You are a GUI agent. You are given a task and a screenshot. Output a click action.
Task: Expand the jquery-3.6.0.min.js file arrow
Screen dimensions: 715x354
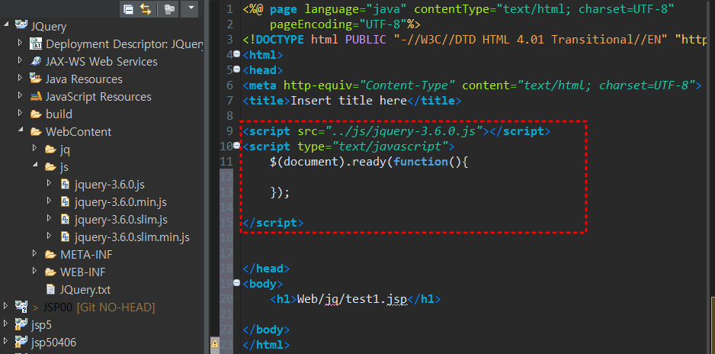coord(50,200)
